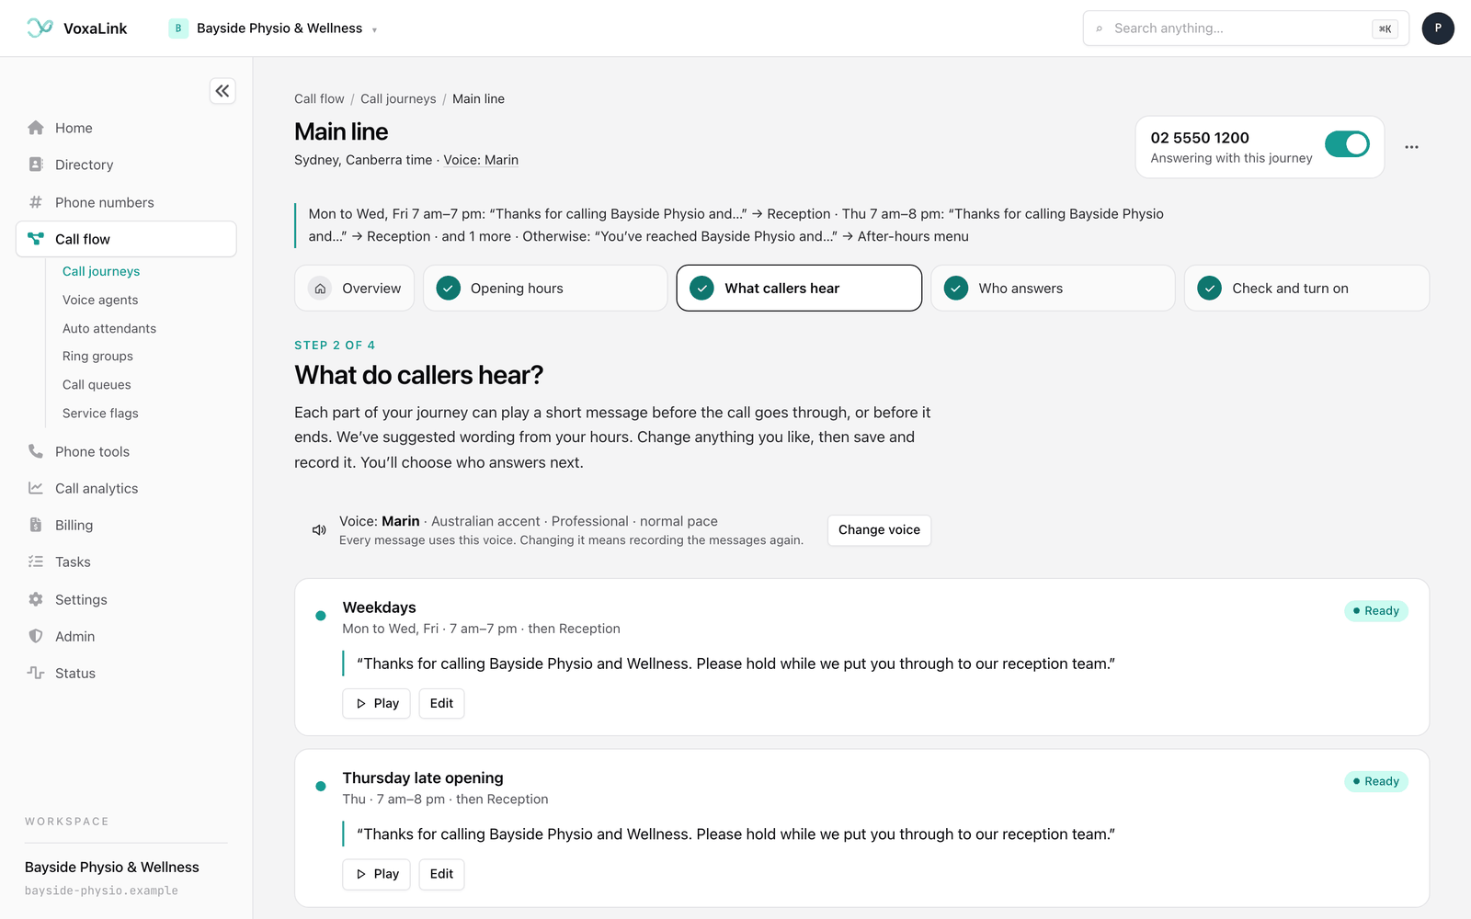Open the Billing icon in sidebar
This screenshot has height=919, width=1471.
point(36,525)
